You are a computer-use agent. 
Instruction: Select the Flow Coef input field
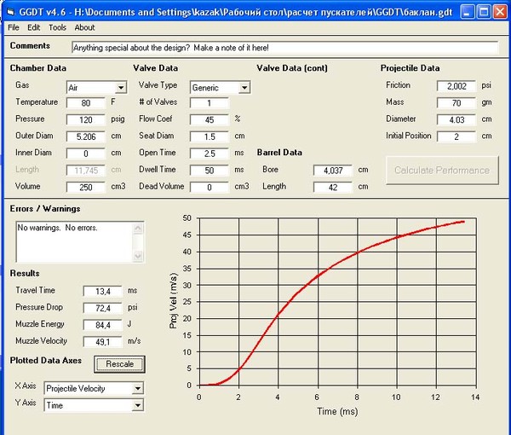[x=210, y=119]
